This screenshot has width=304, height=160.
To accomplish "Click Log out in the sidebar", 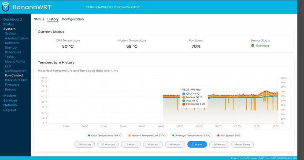I will (10, 110).
